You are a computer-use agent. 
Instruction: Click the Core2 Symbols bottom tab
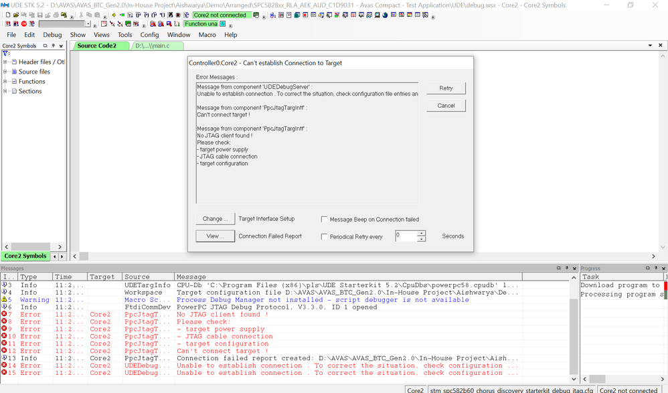[x=25, y=256]
